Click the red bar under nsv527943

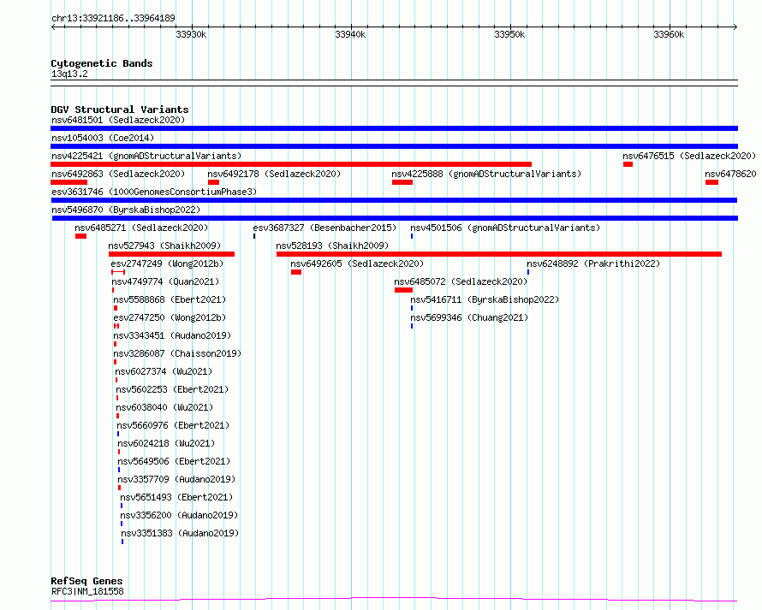[171, 254]
